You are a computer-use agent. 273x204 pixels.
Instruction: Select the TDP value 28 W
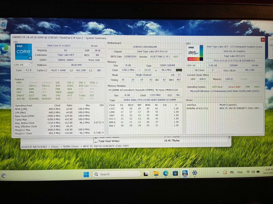97,50
